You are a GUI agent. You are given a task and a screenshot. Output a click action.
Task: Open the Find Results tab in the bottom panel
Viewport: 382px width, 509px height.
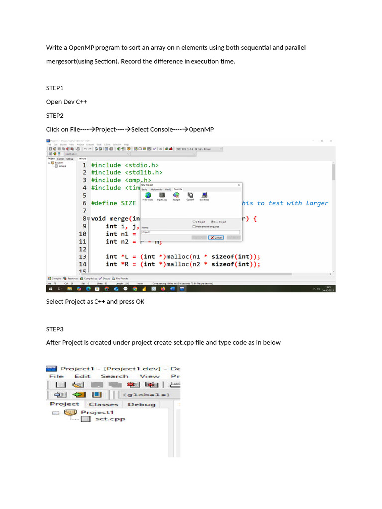[120, 278]
